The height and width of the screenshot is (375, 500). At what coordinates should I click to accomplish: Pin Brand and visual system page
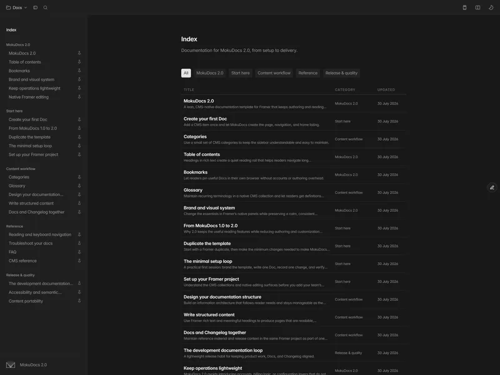coord(79,79)
